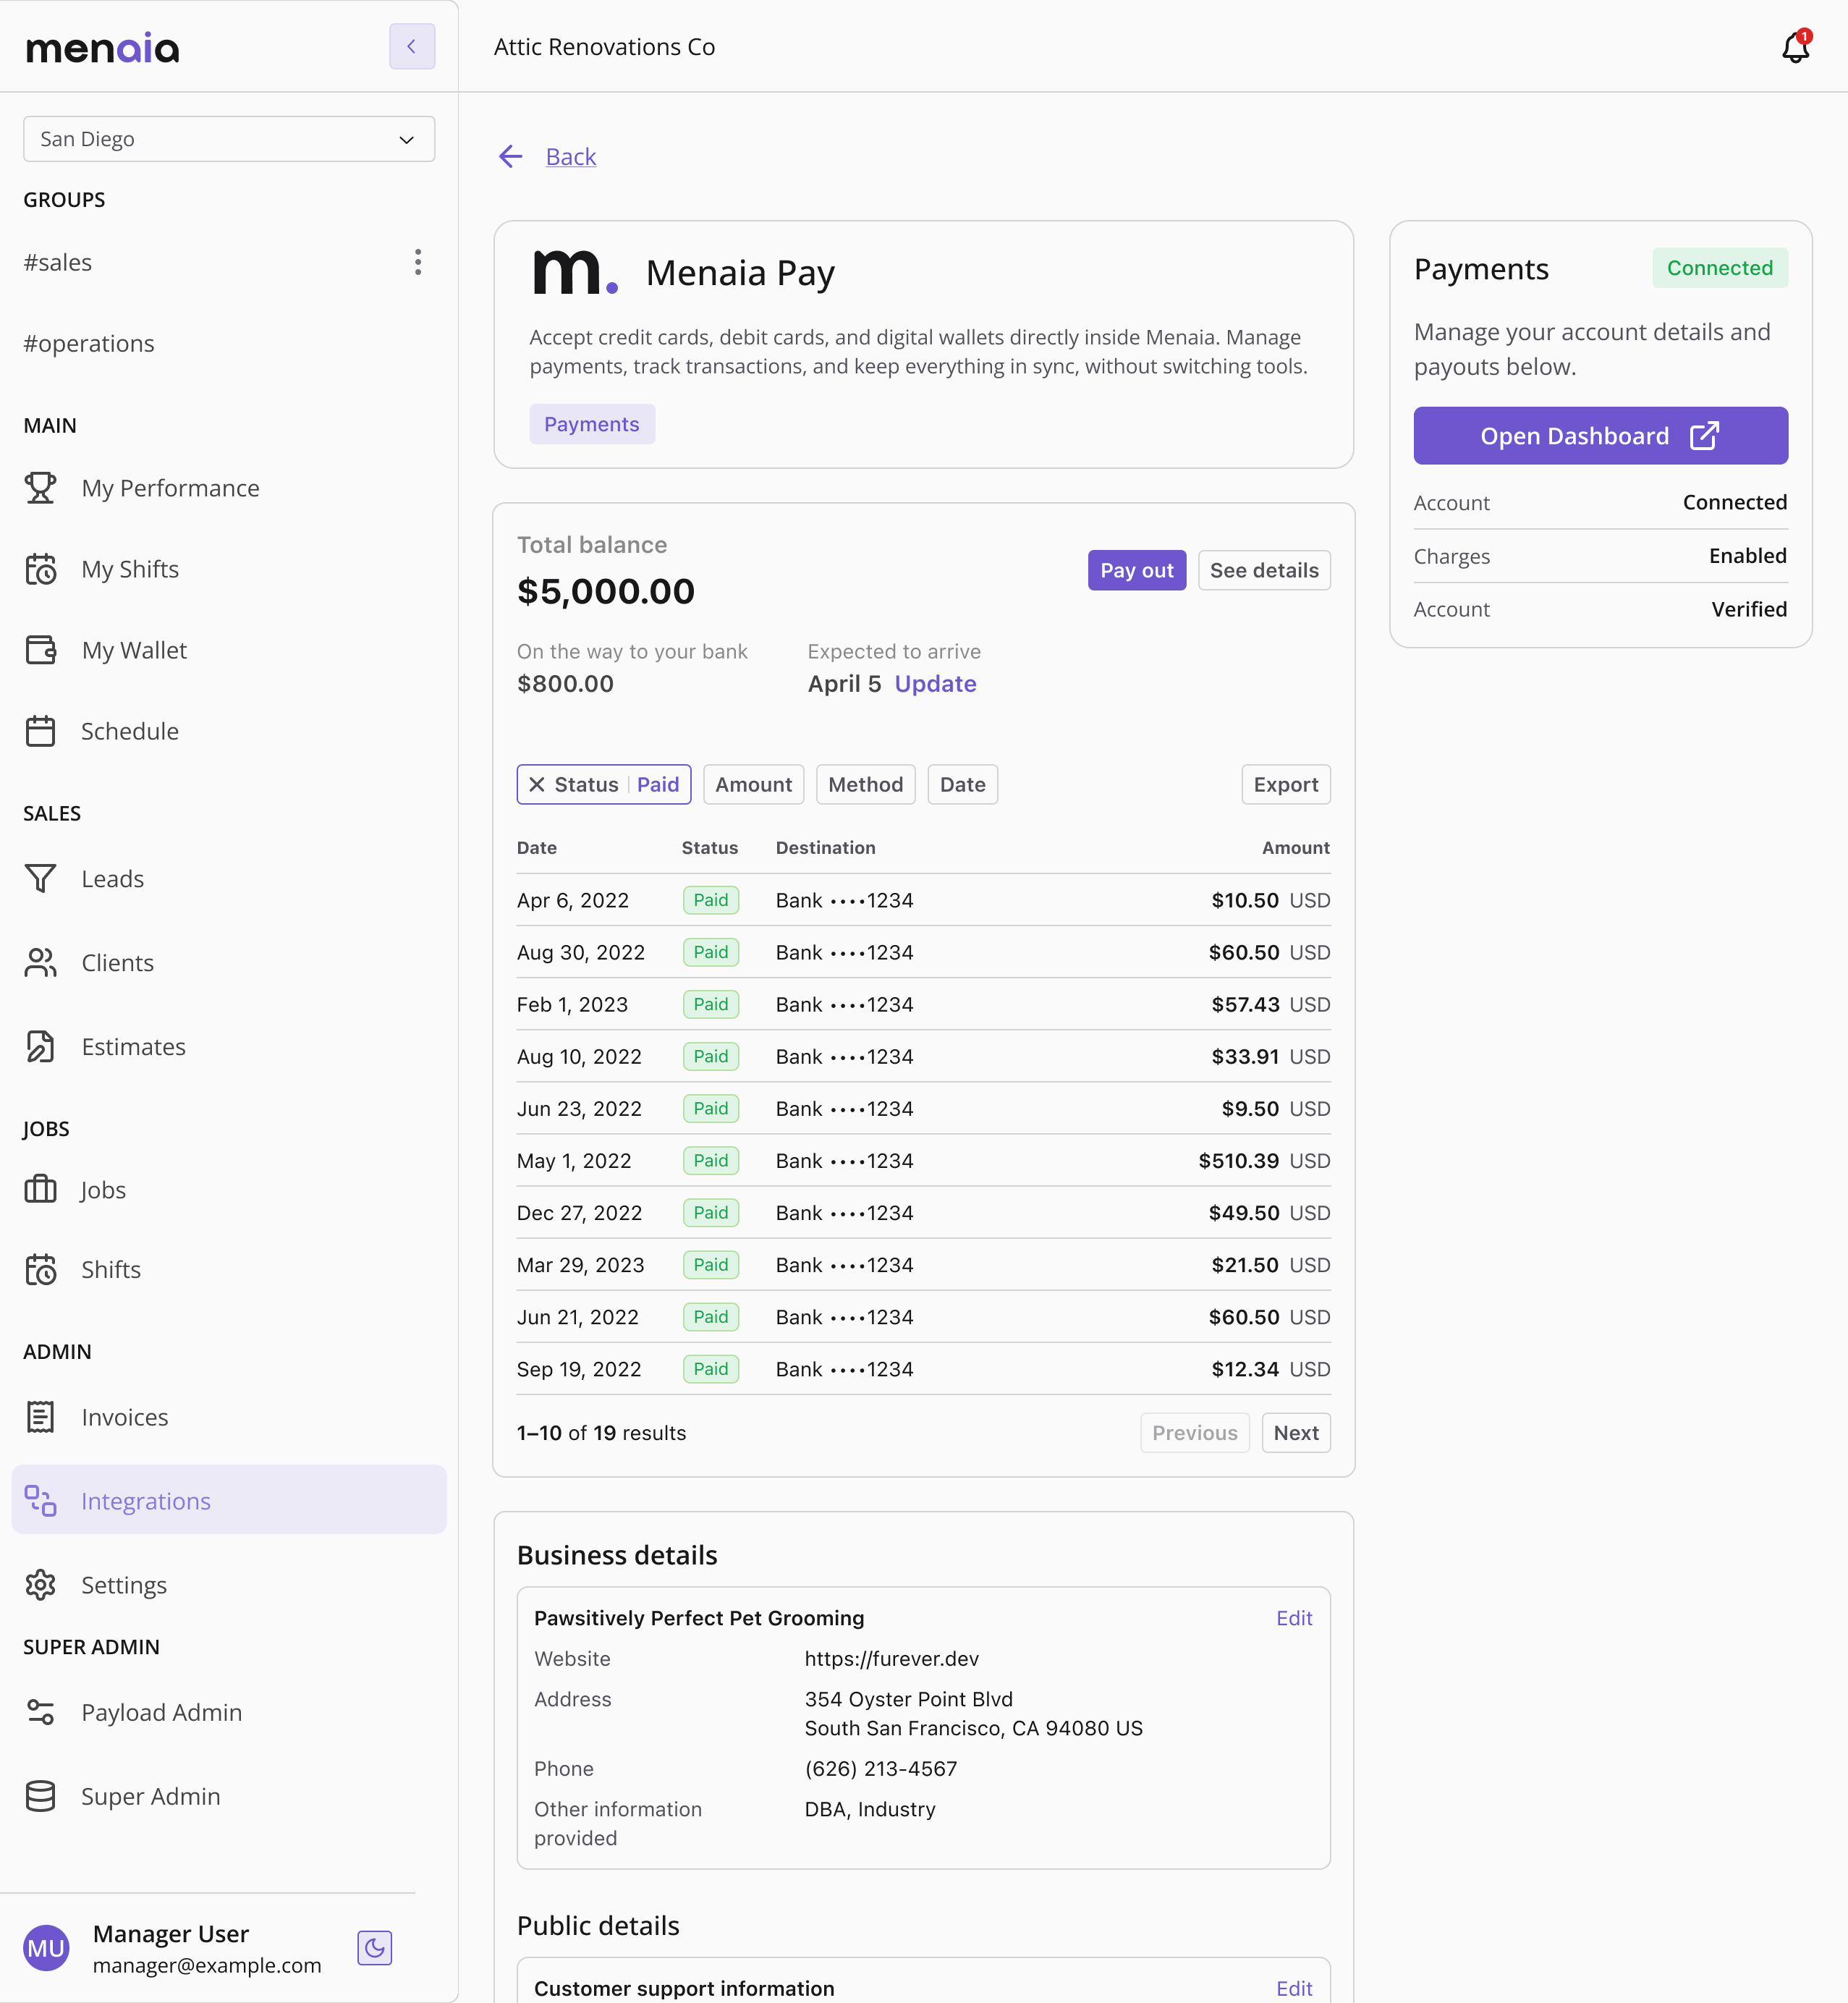Viewport: 1848px width, 2003px height.
Task: Click the $57.43 amount in Feb 1, 2023 row
Action: click(1245, 1004)
